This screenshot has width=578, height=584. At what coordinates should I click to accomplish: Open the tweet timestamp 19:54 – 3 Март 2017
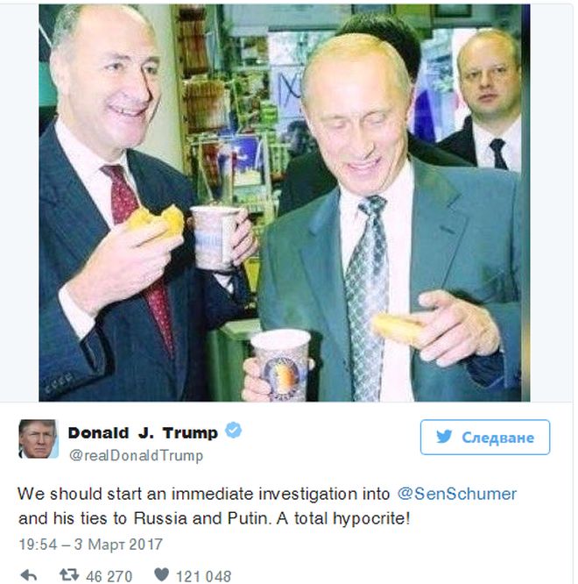point(91,545)
